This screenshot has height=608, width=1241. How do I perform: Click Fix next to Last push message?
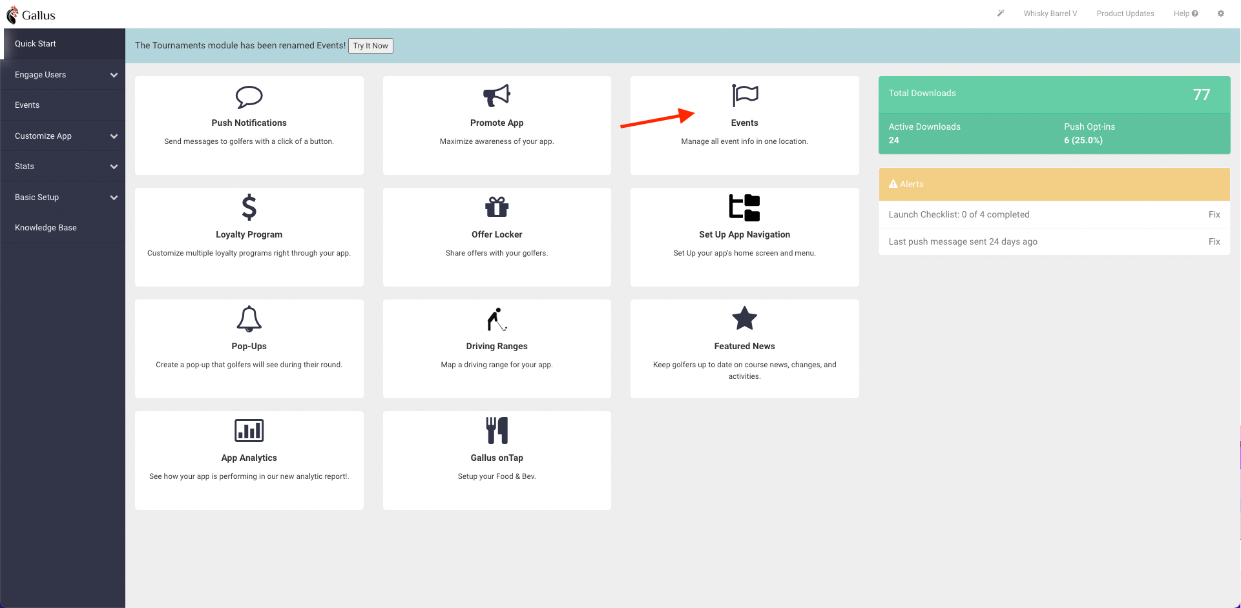[x=1214, y=241]
